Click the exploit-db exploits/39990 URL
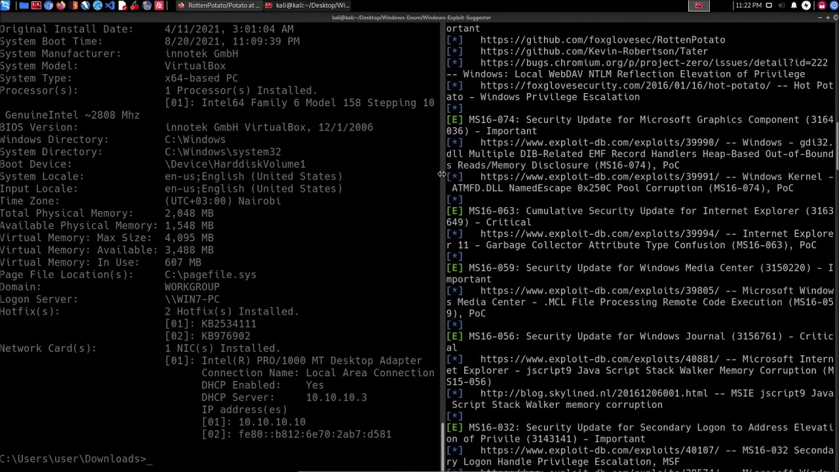 (600, 143)
